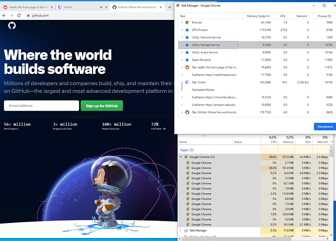
Task: Click Chrome Task Manager title bar icon
Action: 178,5
